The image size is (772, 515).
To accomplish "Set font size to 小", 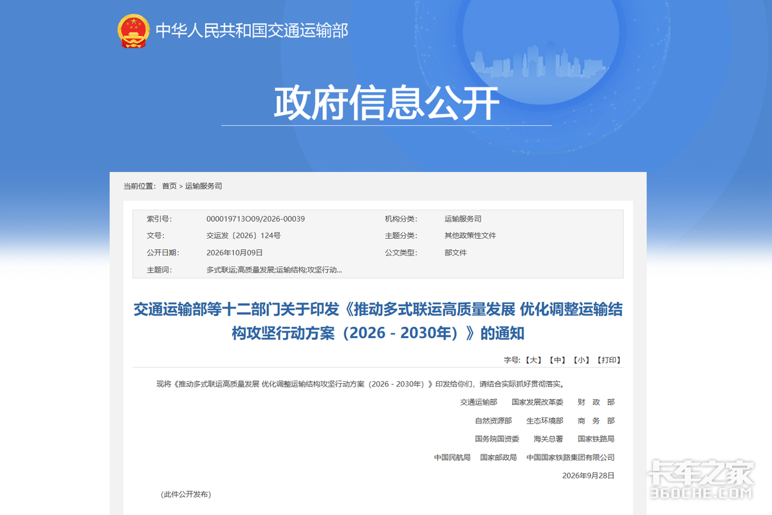I will click(x=582, y=360).
